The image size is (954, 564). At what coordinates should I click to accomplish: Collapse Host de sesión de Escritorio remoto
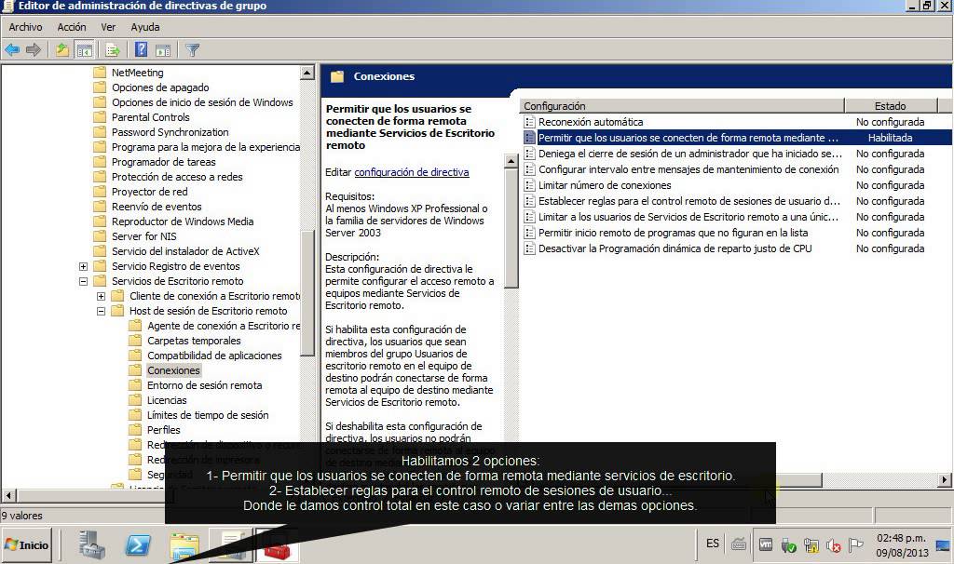click(x=101, y=311)
